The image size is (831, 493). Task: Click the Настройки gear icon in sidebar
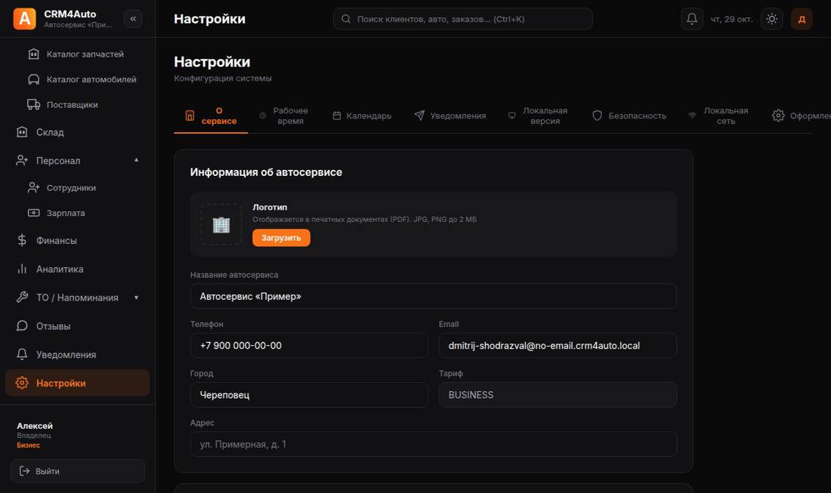pyautogui.click(x=22, y=383)
